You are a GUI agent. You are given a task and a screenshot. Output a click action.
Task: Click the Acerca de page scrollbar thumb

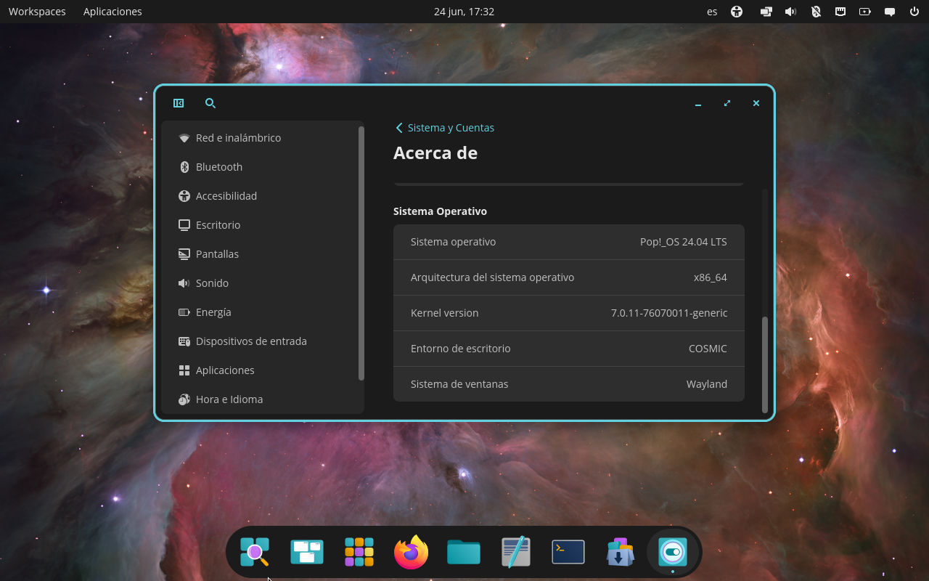pos(765,365)
